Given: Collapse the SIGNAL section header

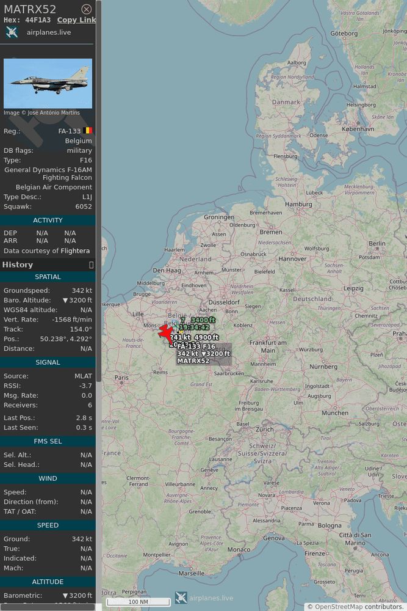Looking at the screenshot, I should pyautogui.click(x=48, y=362).
